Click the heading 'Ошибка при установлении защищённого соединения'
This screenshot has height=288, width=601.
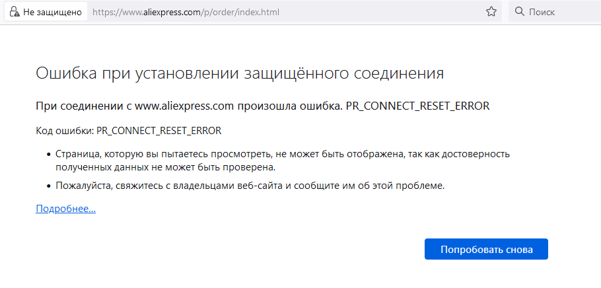pos(240,73)
